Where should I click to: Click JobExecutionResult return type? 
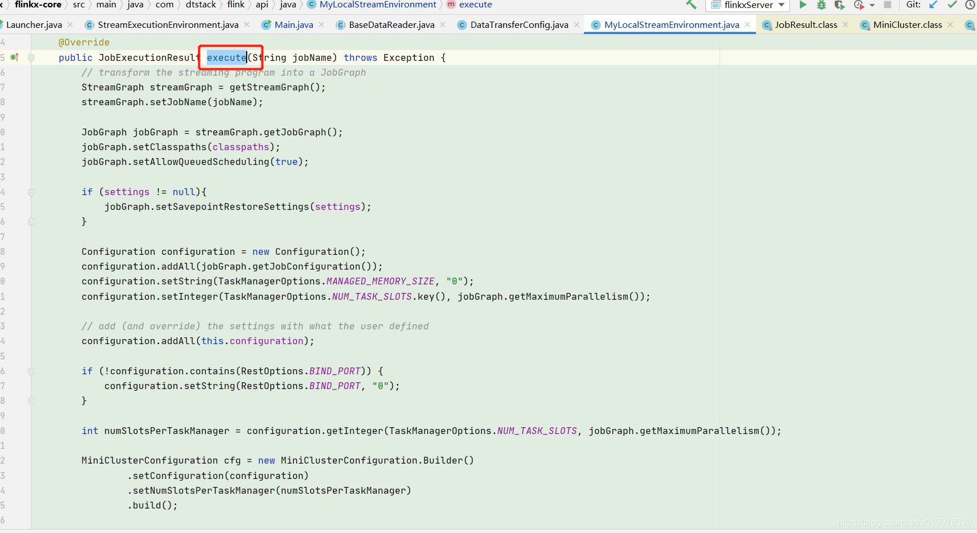149,57
